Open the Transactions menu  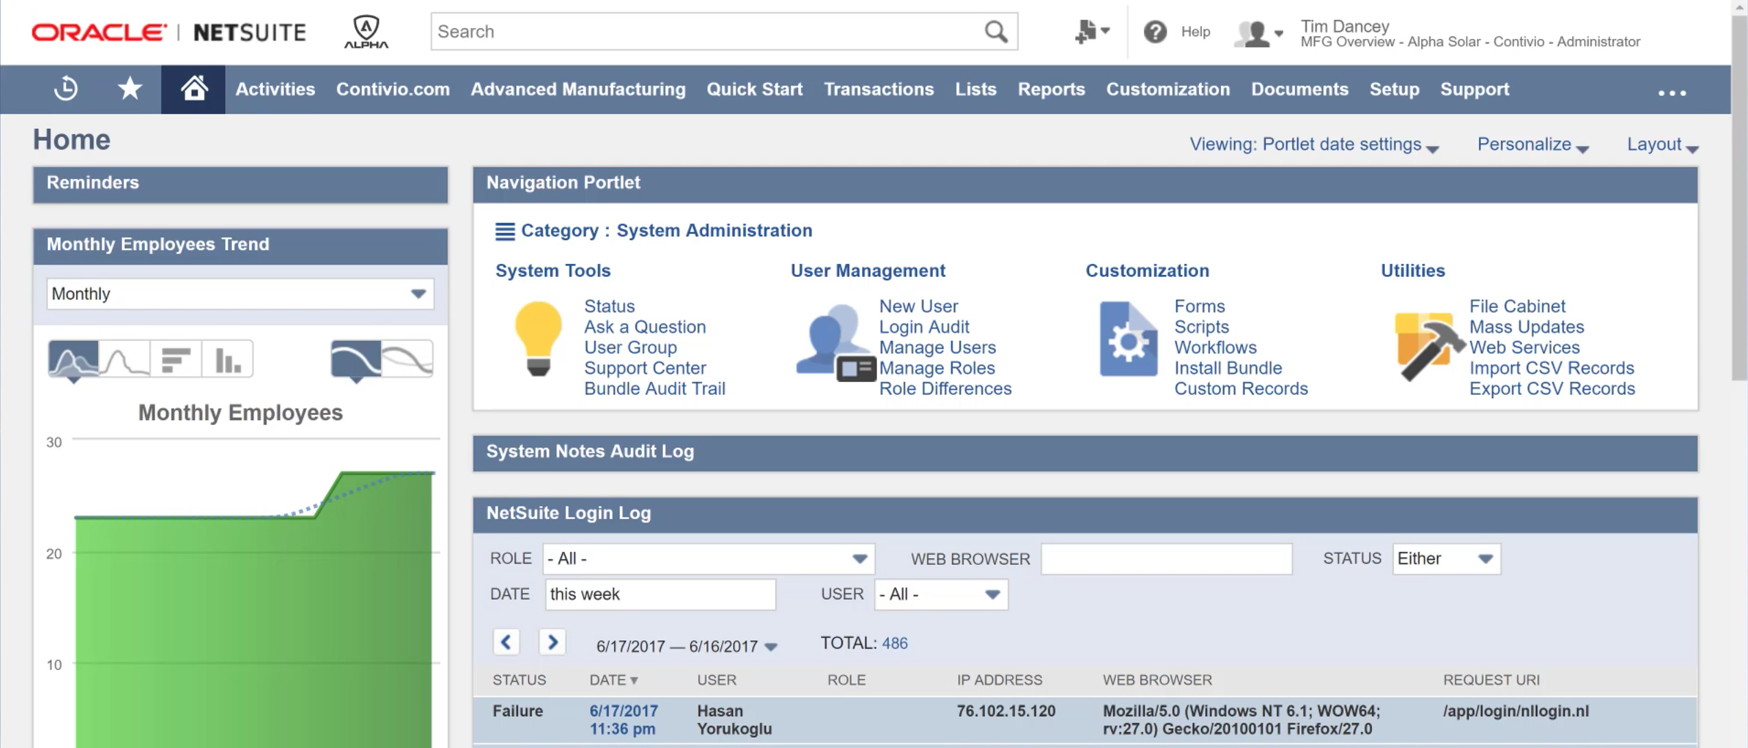click(878, 89)
